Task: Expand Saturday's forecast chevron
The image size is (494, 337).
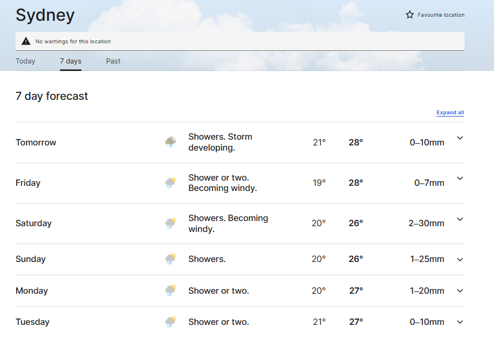Action: (460, 219)
